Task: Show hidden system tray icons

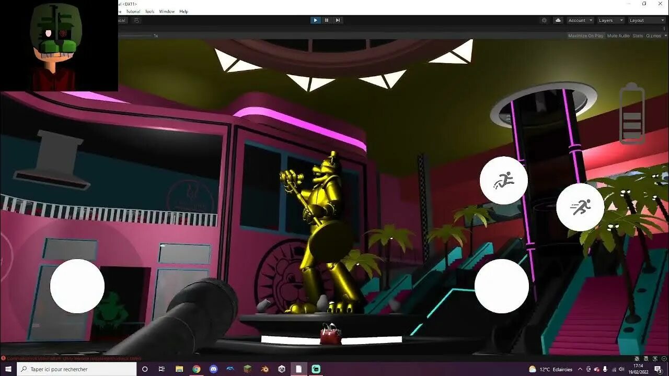Action: click(580, 369)
